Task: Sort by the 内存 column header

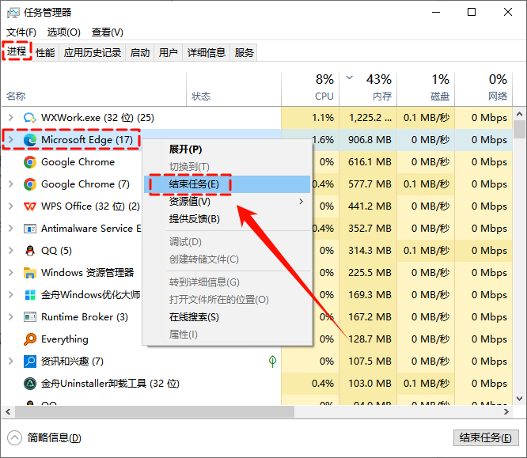Action: click(x=368, y=89)
